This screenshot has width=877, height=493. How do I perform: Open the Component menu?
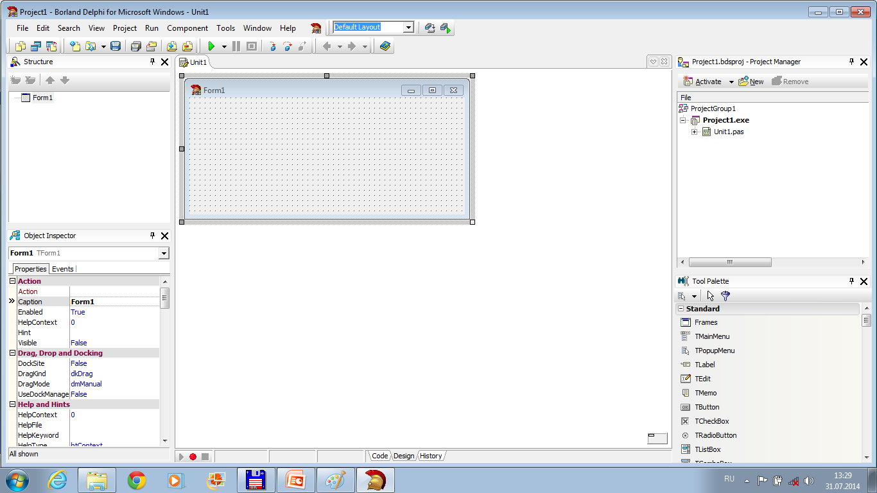coord(187,28)
